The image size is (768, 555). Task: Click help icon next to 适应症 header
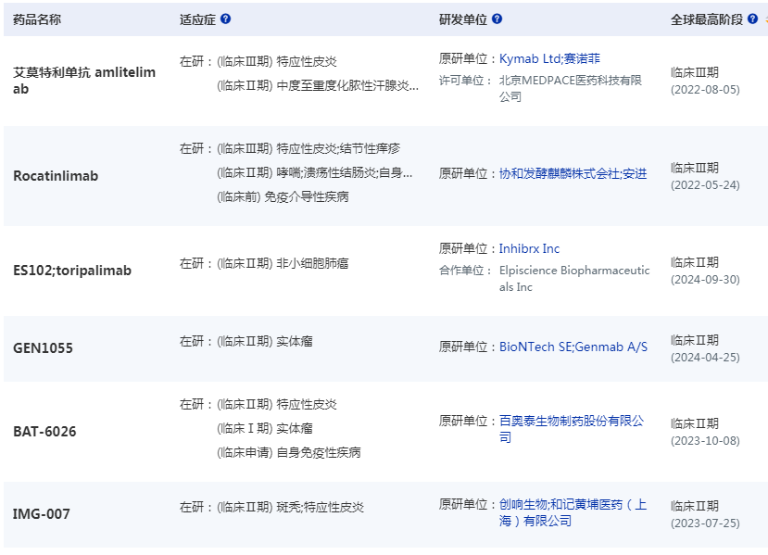click(225, 19)
